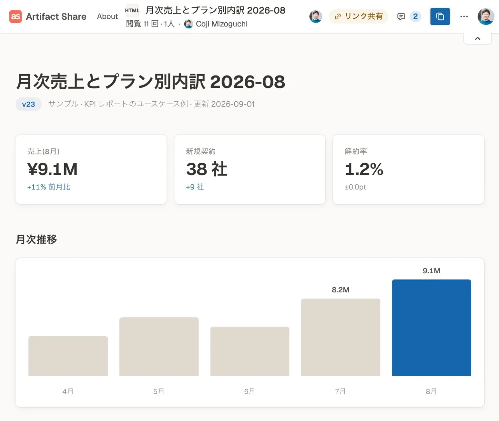
Task: Click the +9 社 change text
Action: (x=195, y=187)
